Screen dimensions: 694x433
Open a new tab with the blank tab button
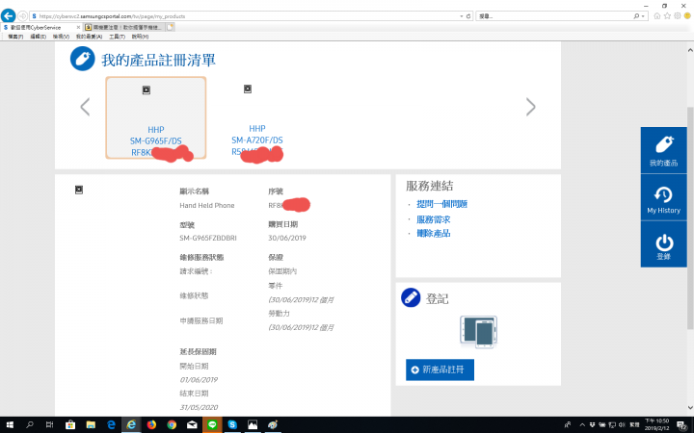coord(171,27)
